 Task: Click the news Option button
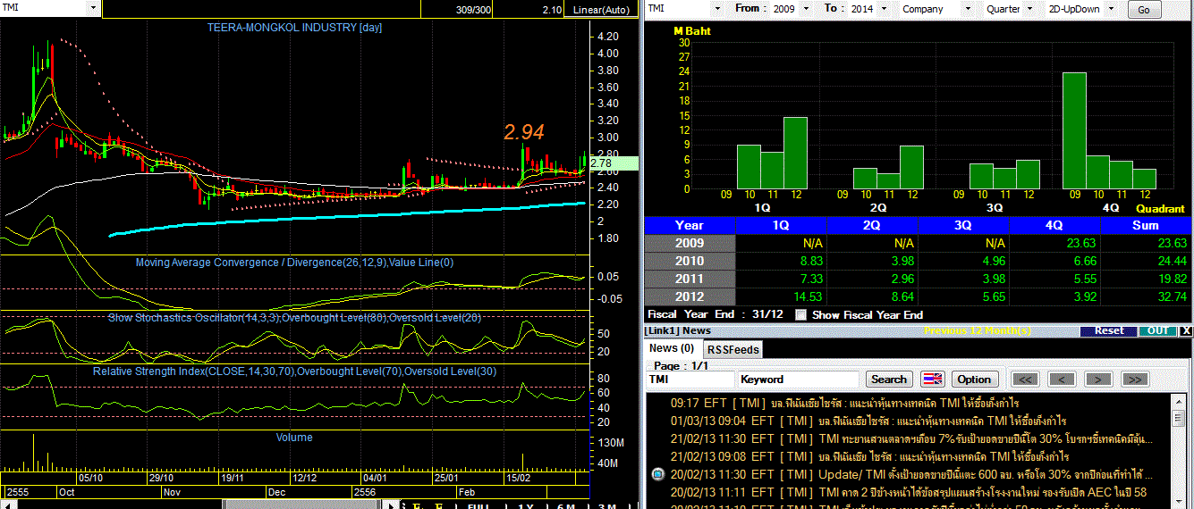click(x=975, y=380)
